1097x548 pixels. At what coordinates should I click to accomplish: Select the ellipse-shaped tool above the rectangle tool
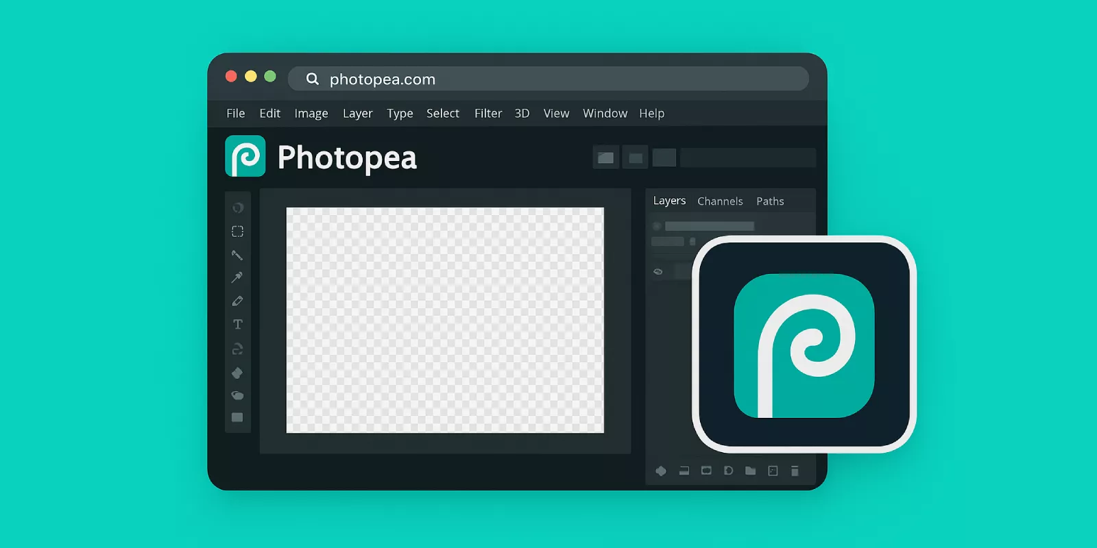[237, 395]
